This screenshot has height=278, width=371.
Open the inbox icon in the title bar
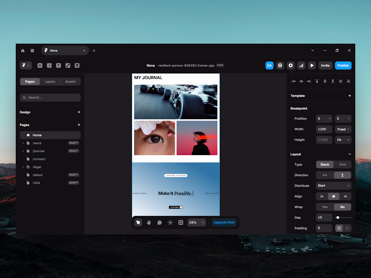coord(32,51)
